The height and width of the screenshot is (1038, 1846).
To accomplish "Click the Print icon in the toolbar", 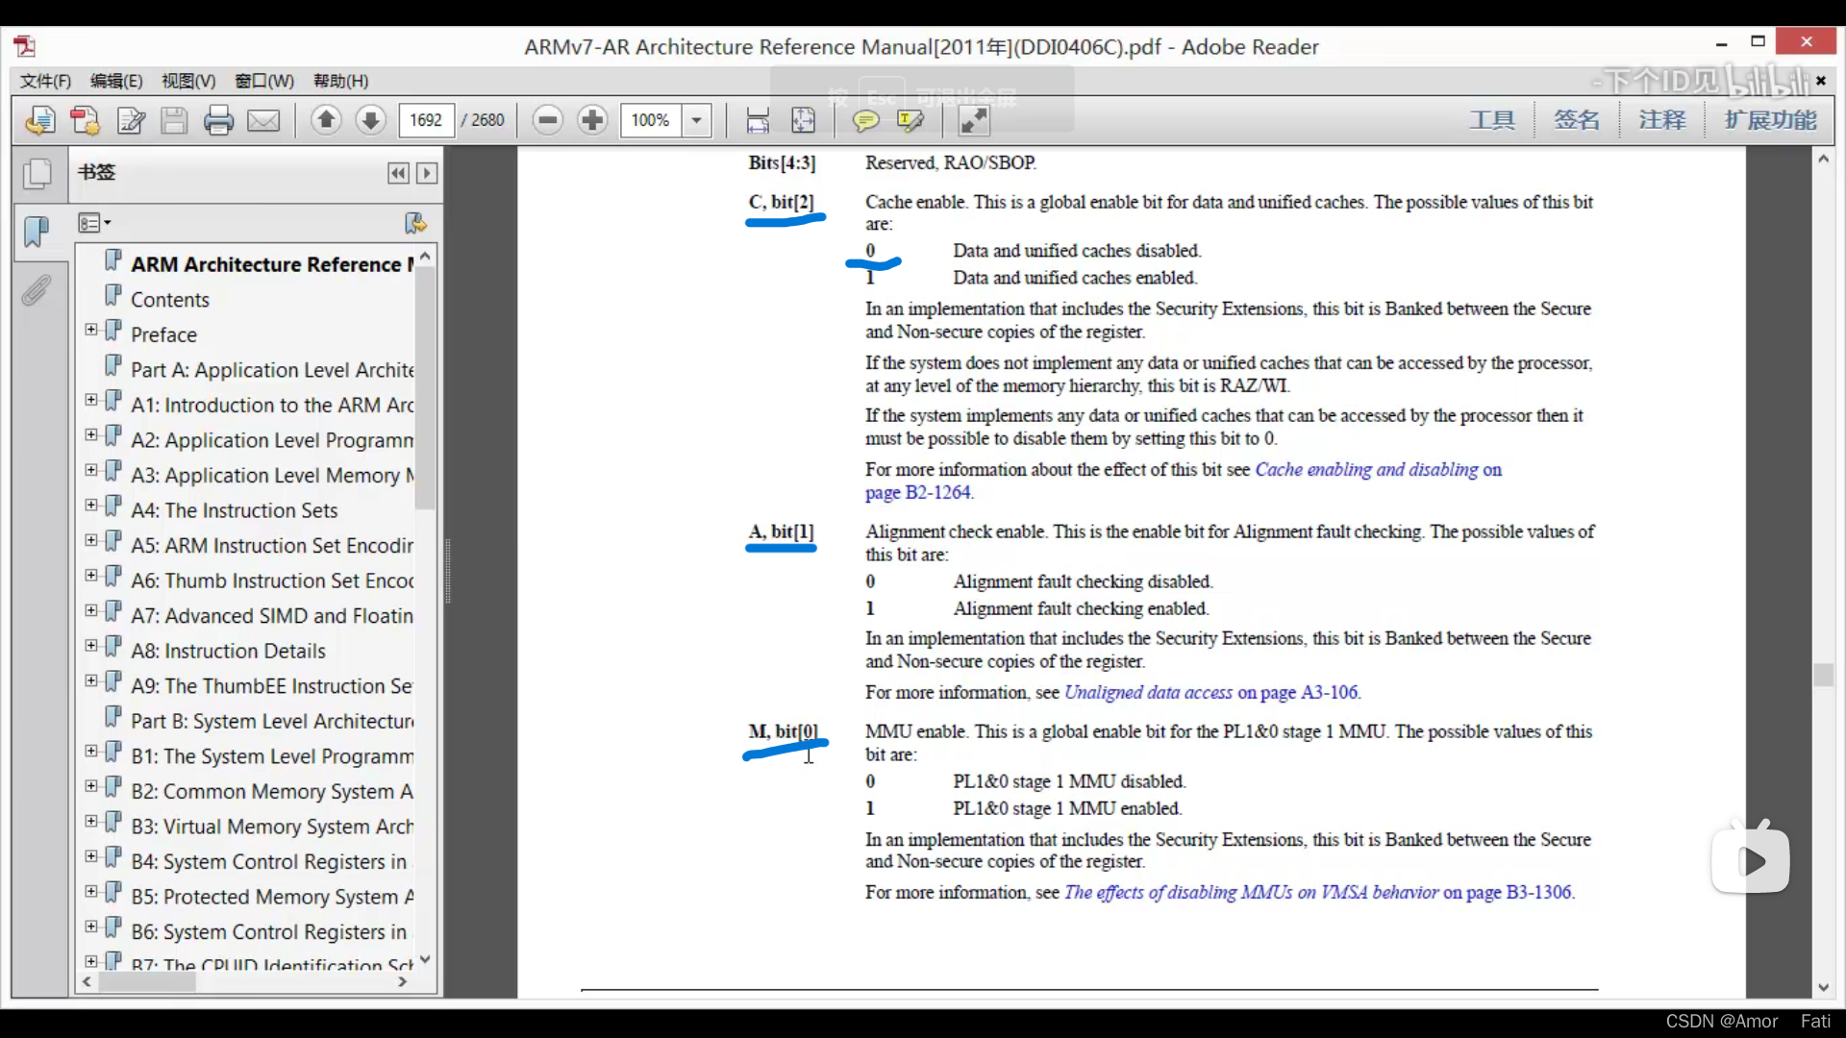I will click(x=218, y=120).
